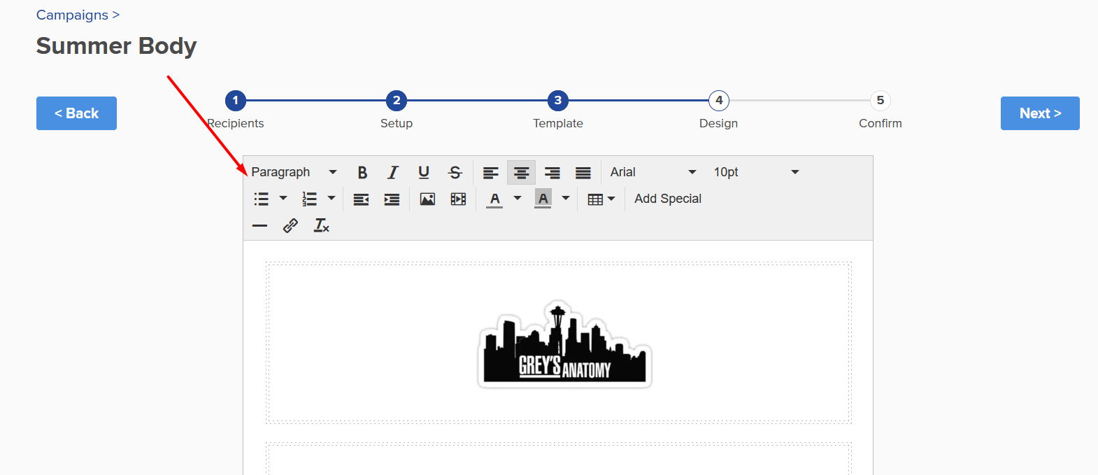
Task: Apply text color
Action: tap(495, 199)
